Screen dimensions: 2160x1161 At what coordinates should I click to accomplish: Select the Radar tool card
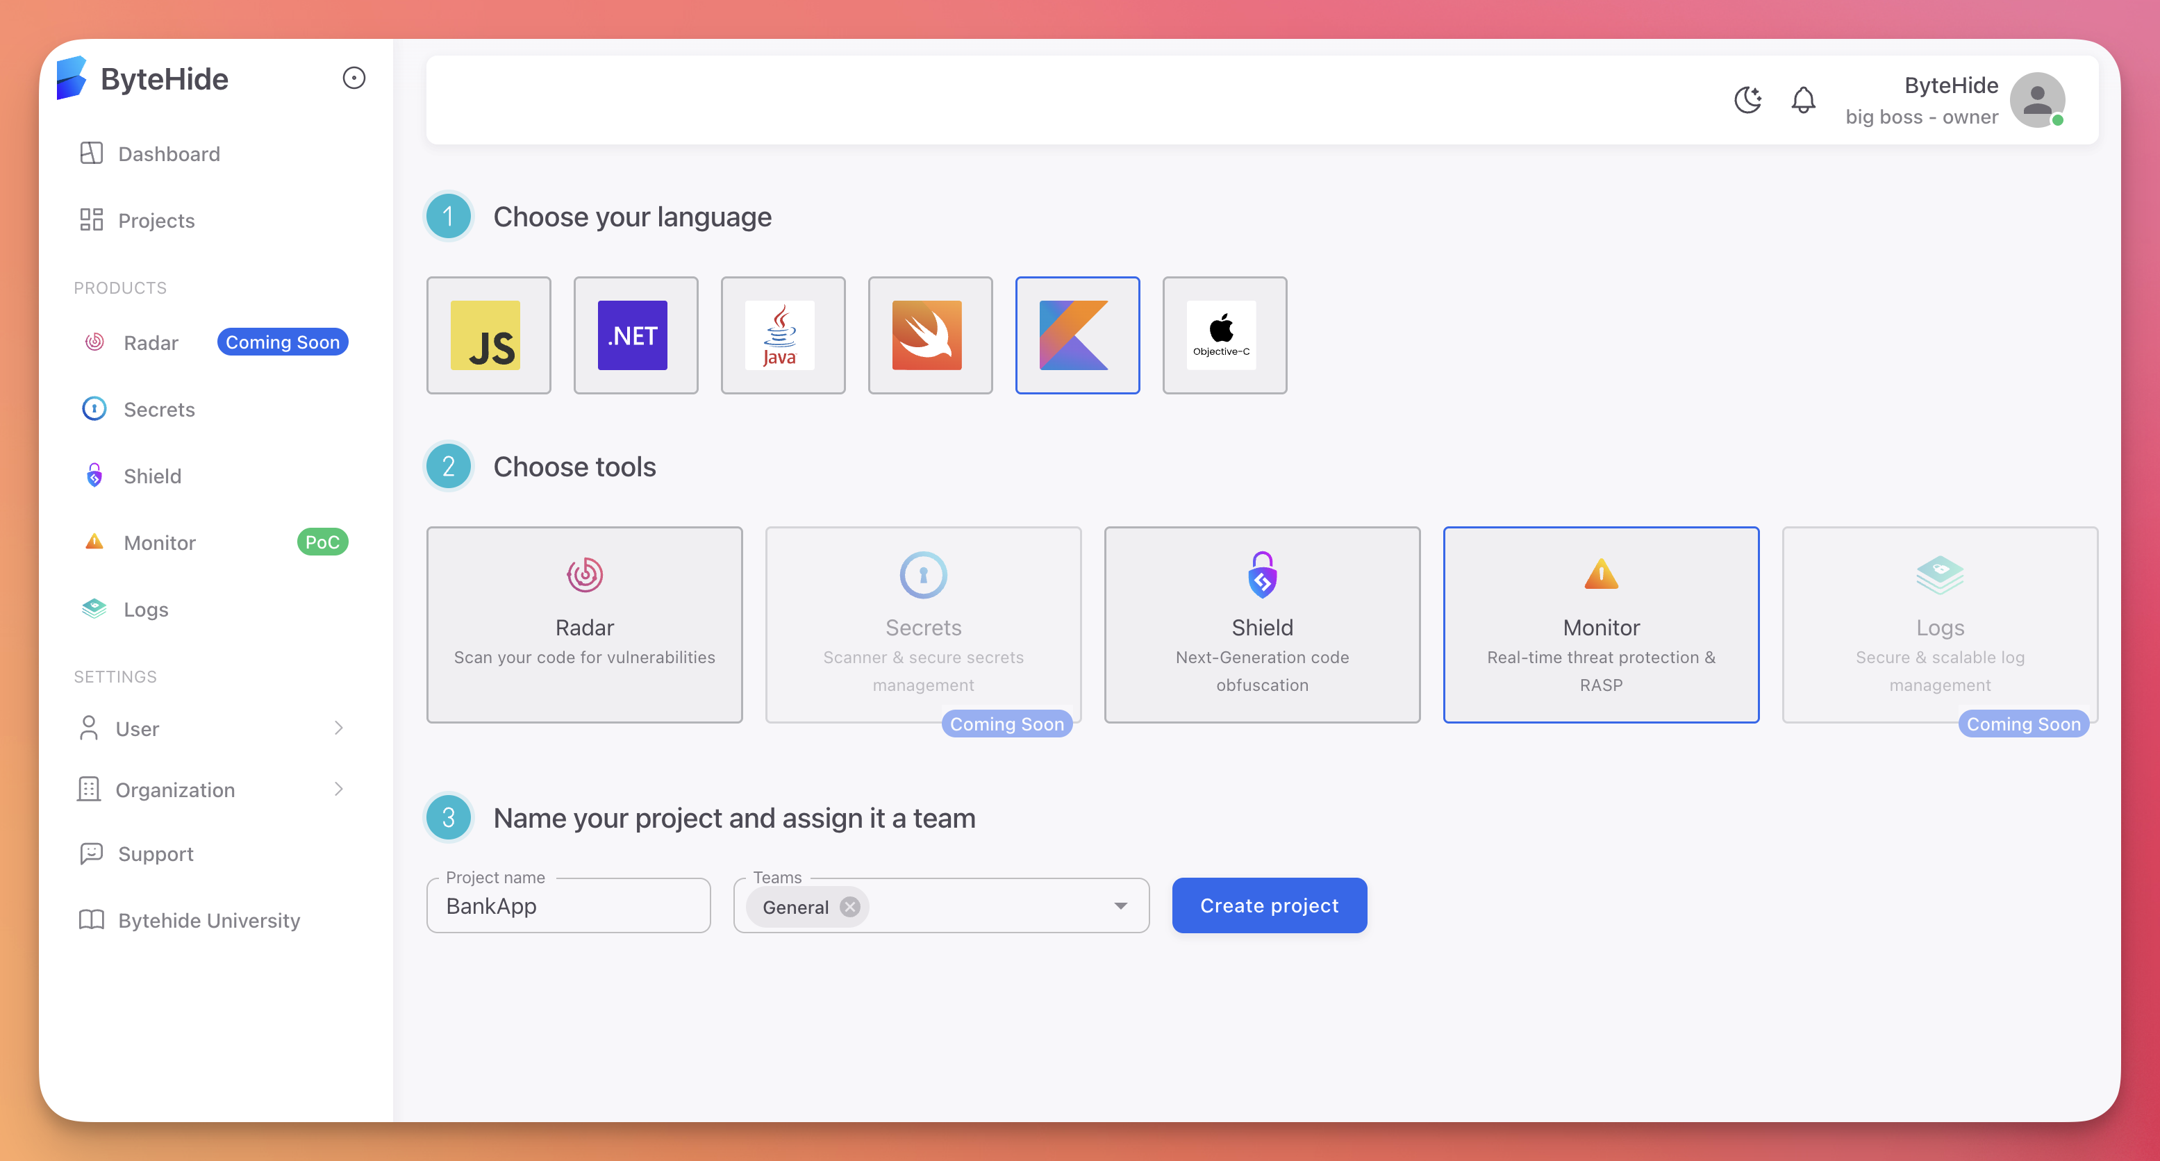584,624
